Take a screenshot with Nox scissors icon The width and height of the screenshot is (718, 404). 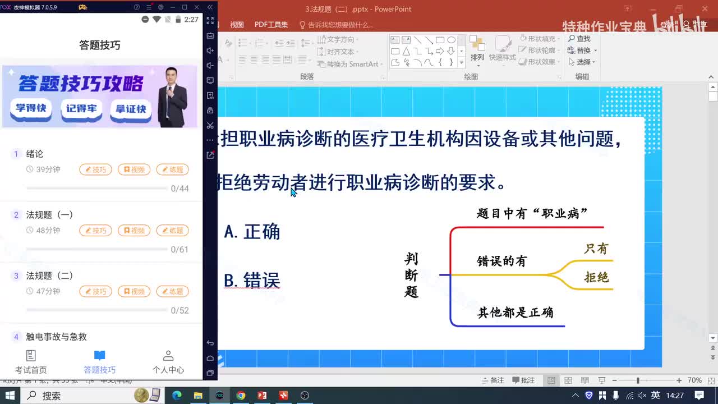[x=210, y=125]
